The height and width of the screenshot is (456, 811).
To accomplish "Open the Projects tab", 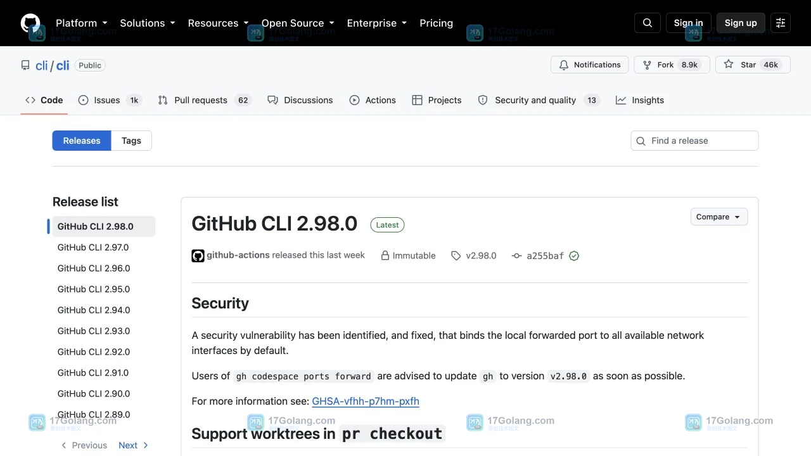I will [x=437, y=100].
